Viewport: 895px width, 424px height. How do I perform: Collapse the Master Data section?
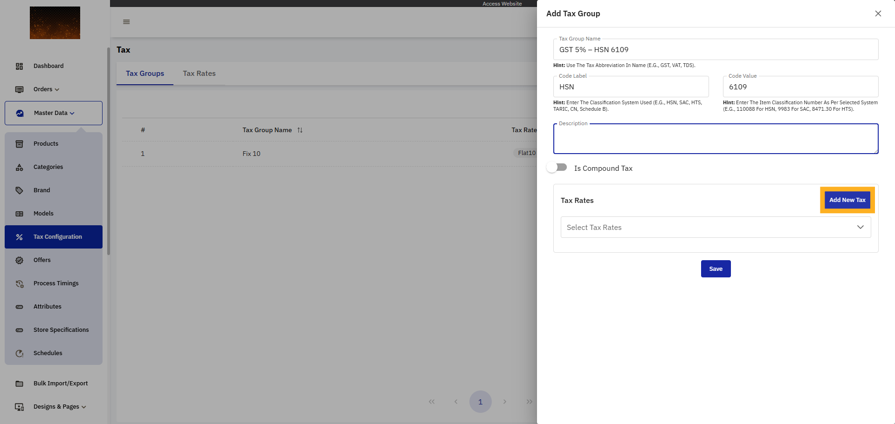(54, 113)
